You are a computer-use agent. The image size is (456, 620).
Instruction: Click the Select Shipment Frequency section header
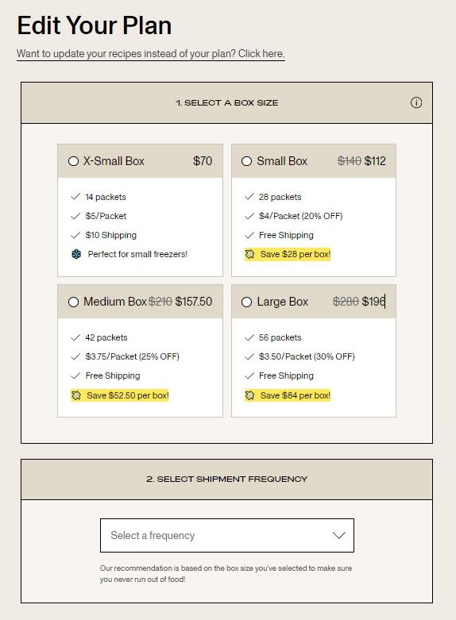pos(227,479)
